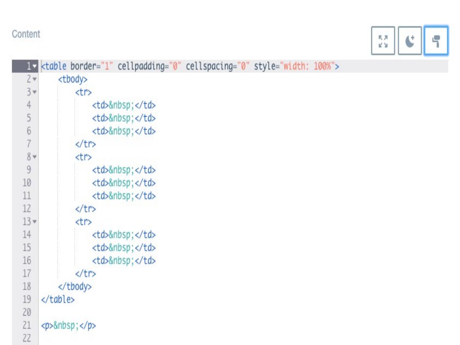
Task: Click the td cell code on line 14
Action: (124, 235)
